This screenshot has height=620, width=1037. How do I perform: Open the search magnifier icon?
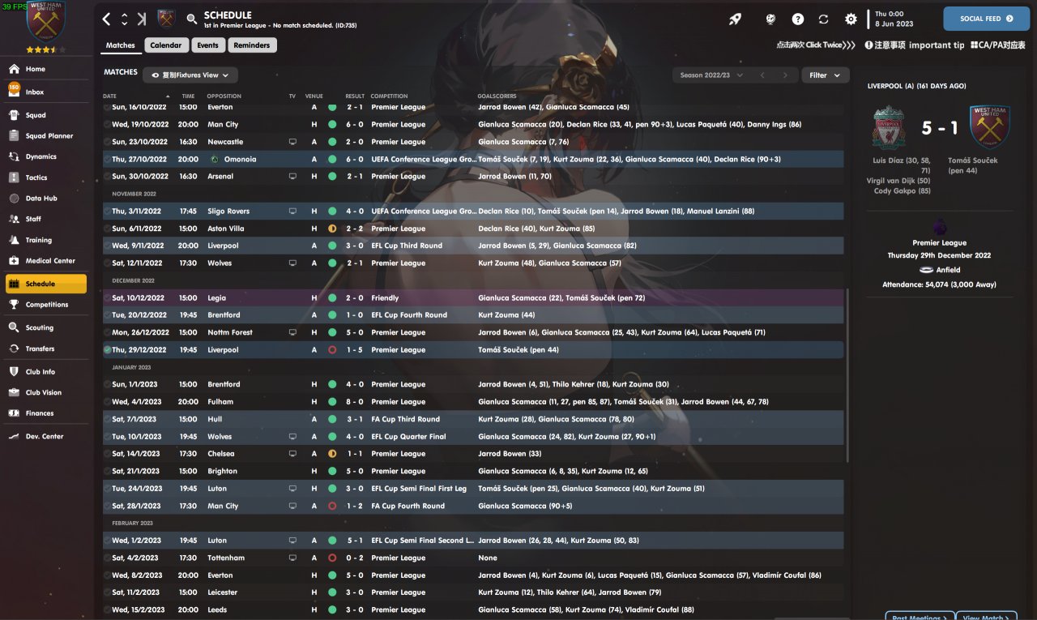192,19
